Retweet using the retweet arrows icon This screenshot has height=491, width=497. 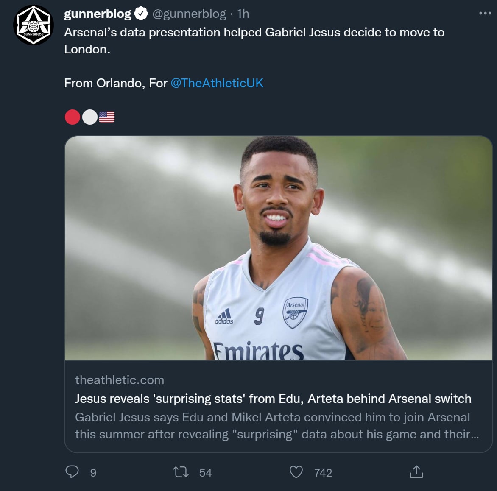181,472
